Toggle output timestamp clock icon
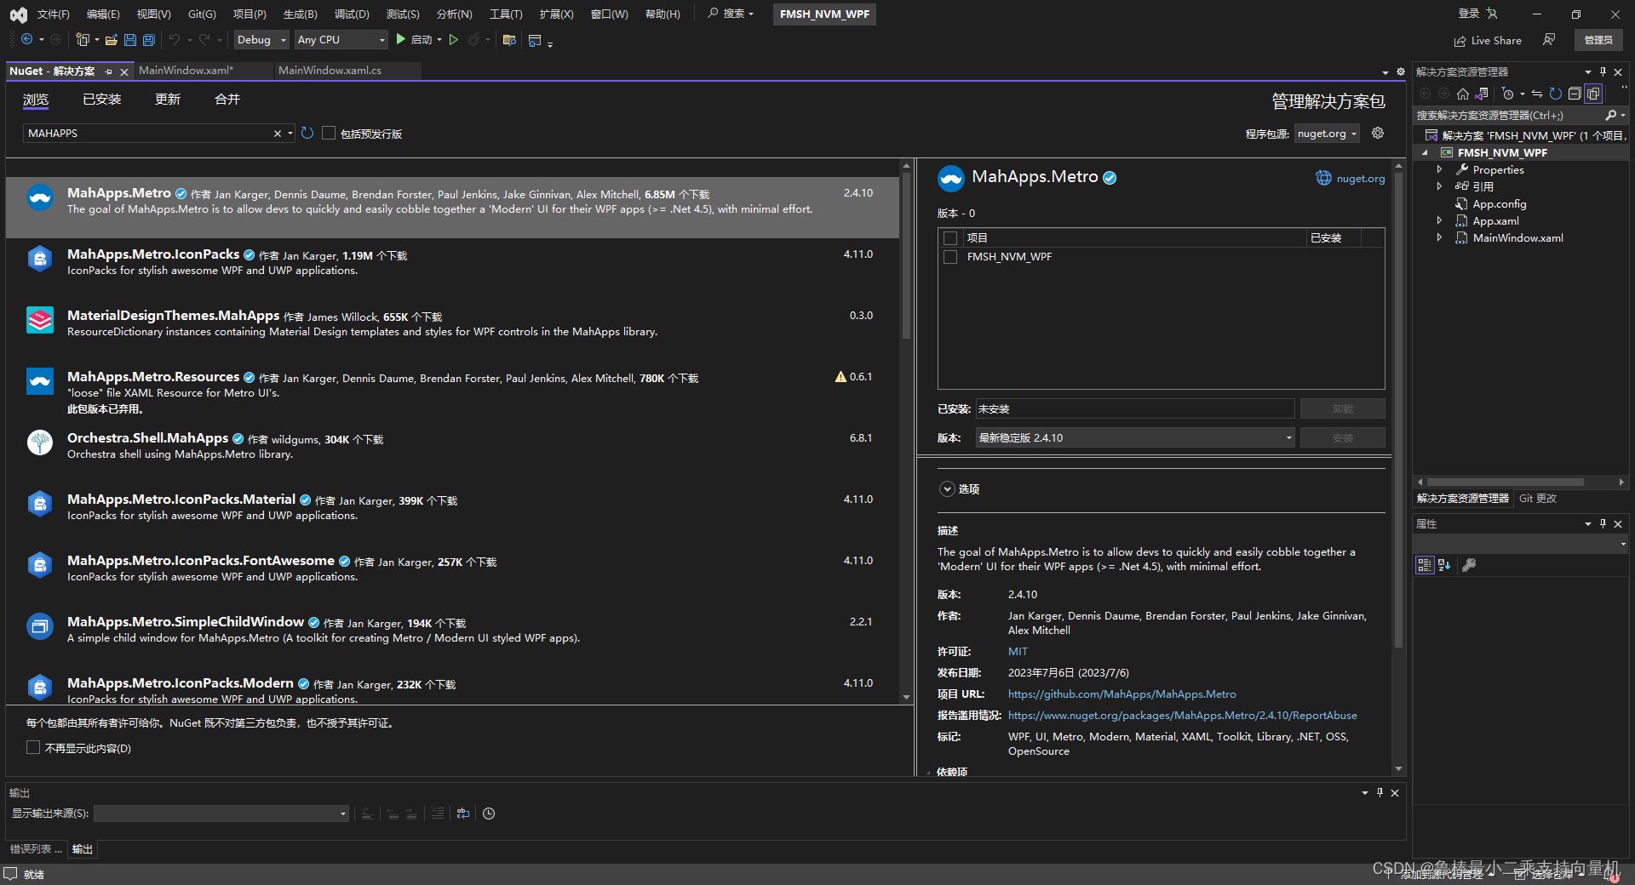Screen dimensions: 1635x885 (489, 814)
